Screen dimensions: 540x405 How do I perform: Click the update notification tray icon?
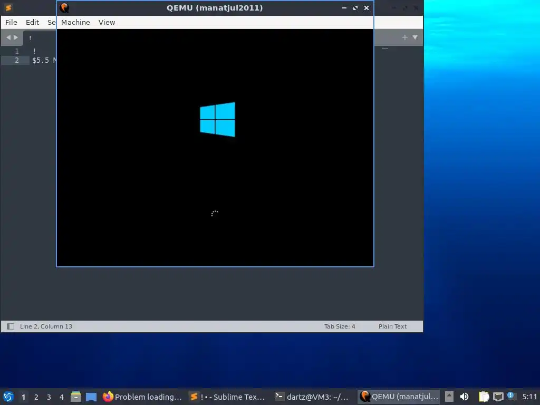(510, 396)
